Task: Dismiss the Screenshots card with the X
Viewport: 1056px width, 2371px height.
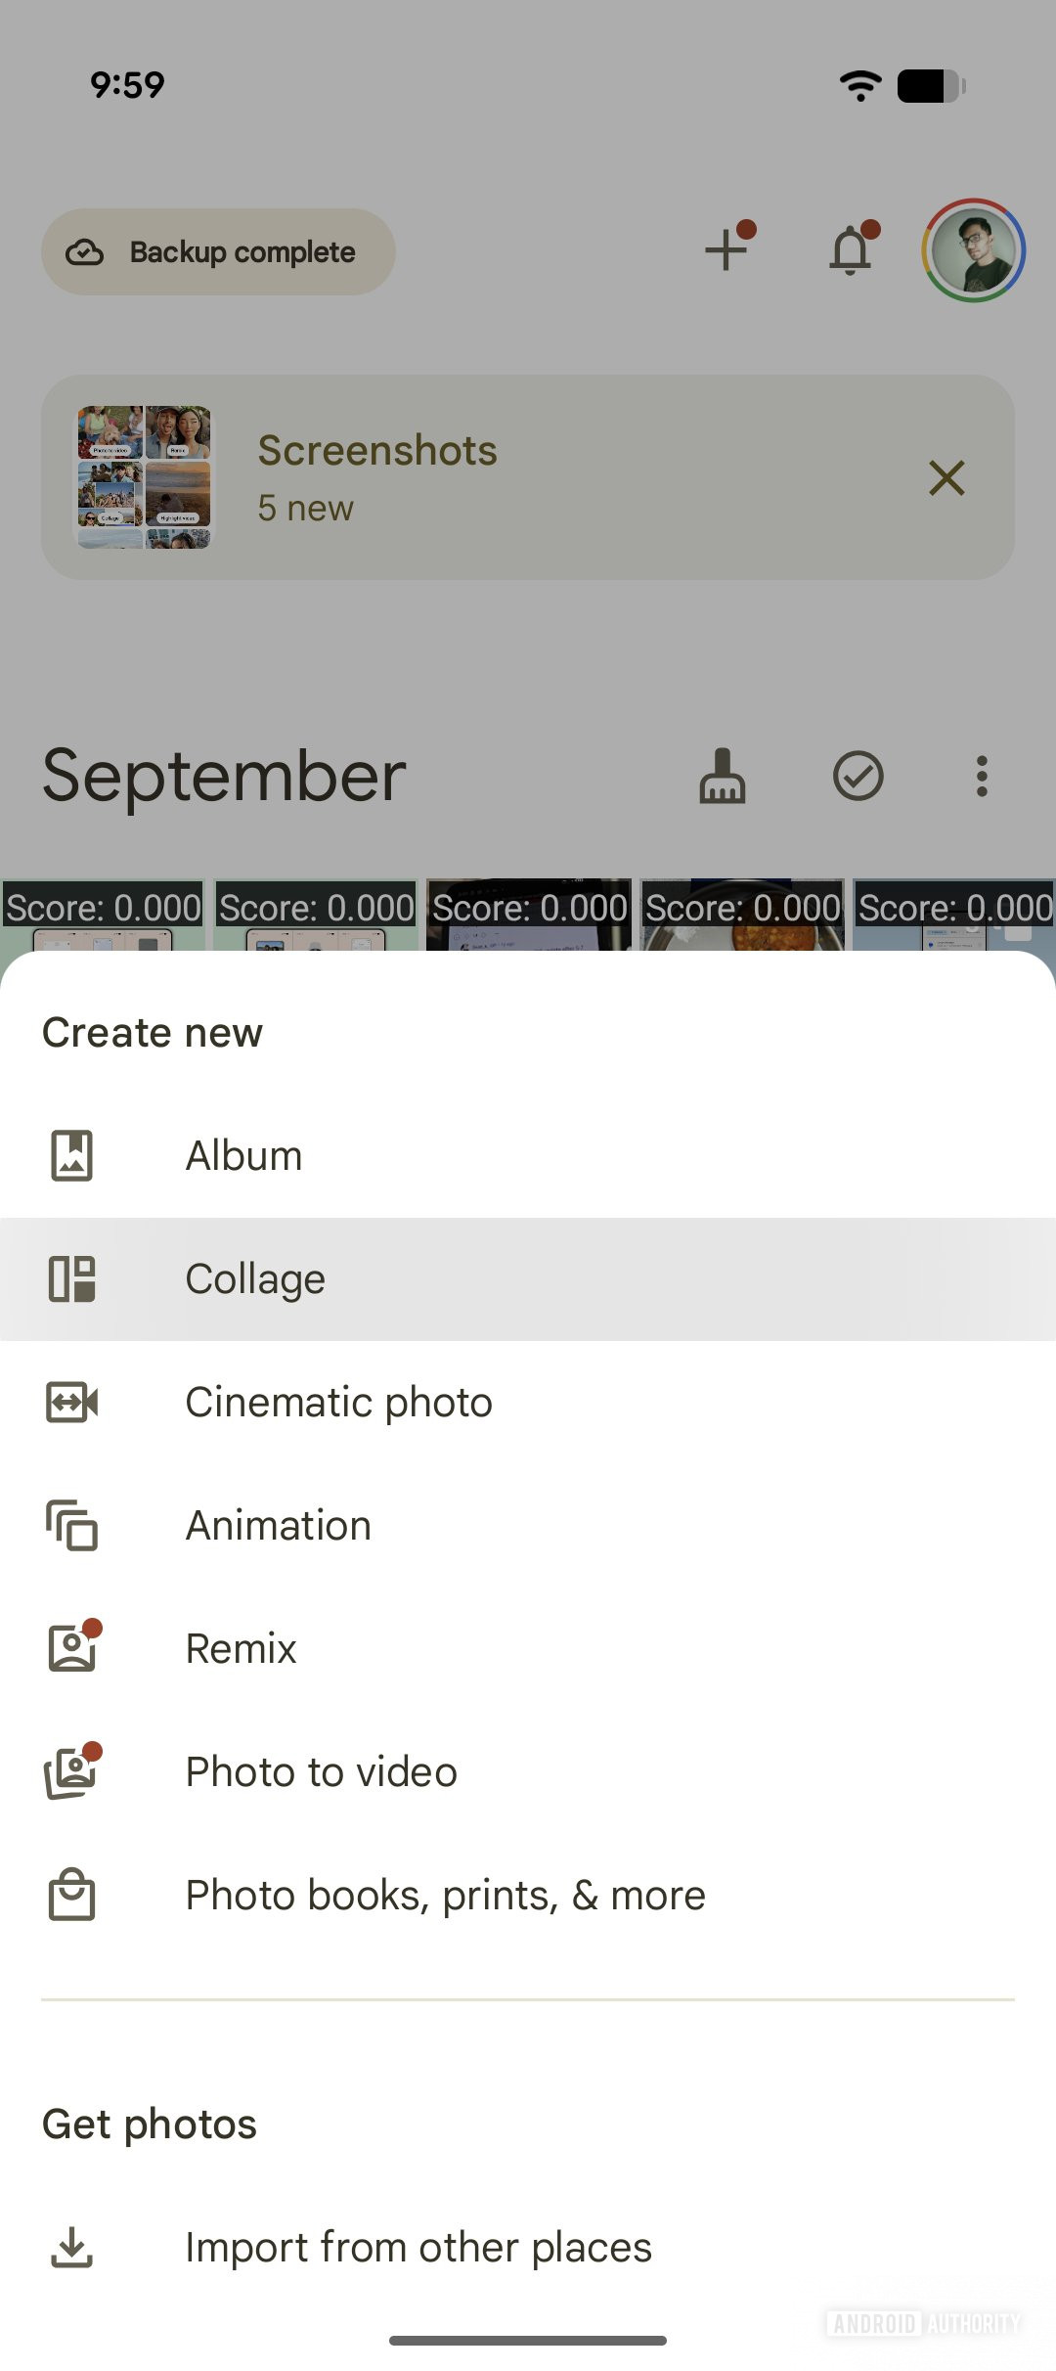Action: pos(946,478)
